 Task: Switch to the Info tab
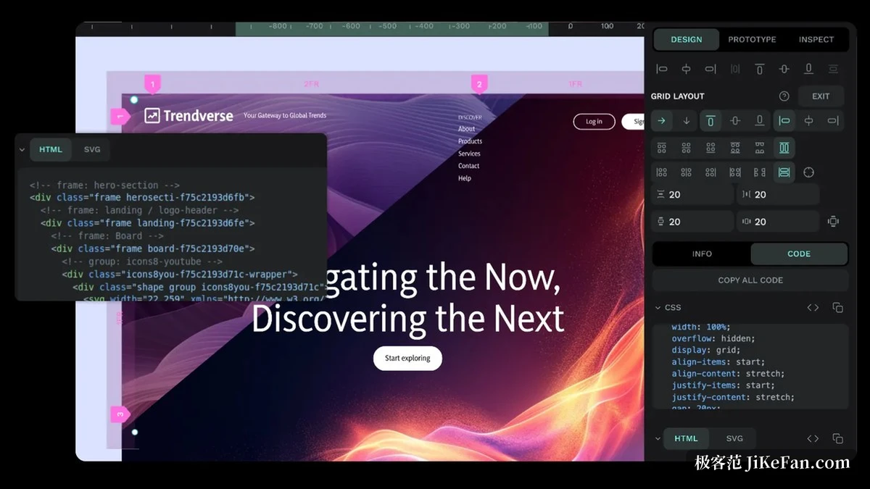tap(702, 254)
